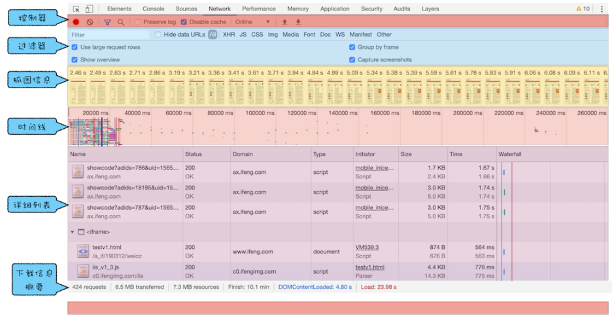Collapse the iframe group row
This screenshot has height=317, width=612.
73,232
